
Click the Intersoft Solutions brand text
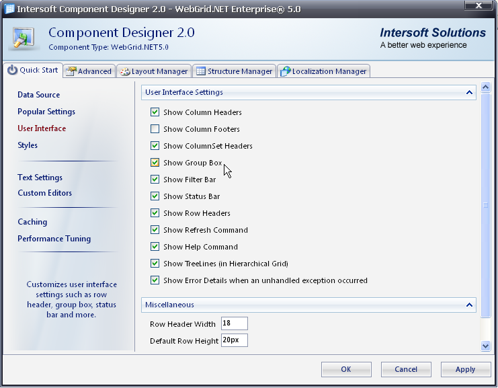click(x=433, y=33)
